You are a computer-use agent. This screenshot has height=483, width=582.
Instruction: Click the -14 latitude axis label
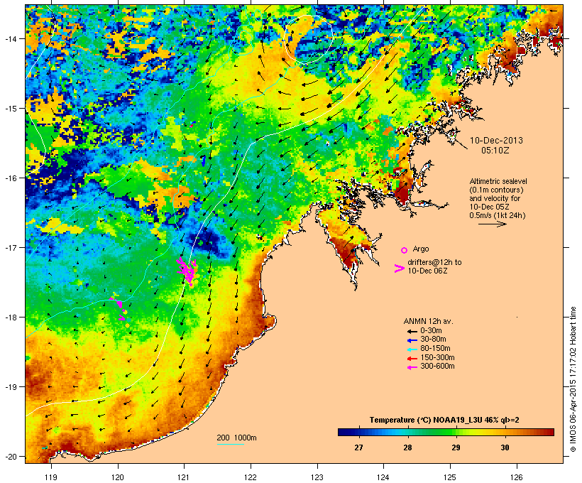coord(10,38)
